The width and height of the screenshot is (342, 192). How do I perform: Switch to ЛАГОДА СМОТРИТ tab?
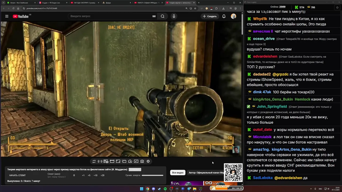[85, 3]
